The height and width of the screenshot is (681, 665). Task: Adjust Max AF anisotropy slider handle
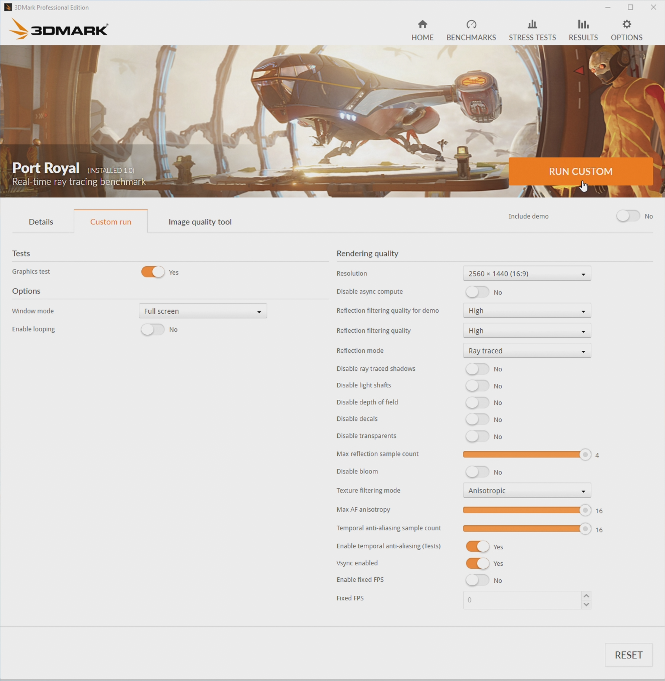tap(585, 510)
